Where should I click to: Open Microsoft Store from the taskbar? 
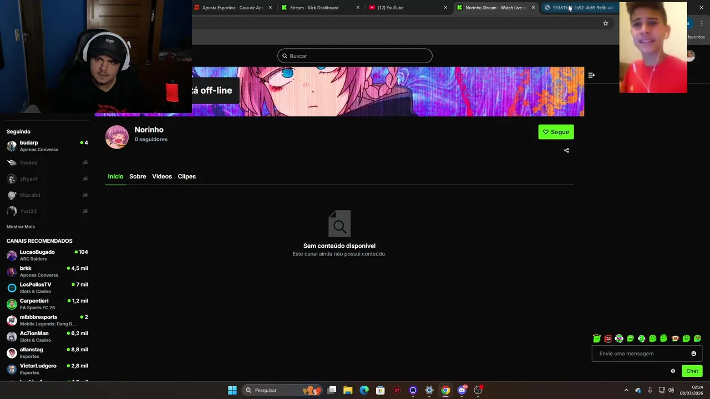tap(381, 390)
